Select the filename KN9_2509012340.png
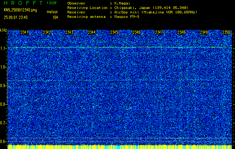 (20, 10)
